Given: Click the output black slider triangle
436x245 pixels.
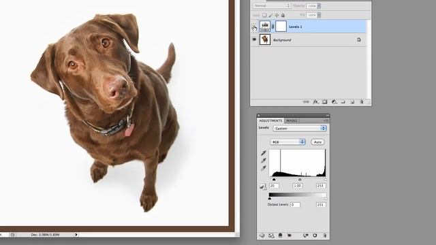Looking at the screenshot, I should coord(270,199).
